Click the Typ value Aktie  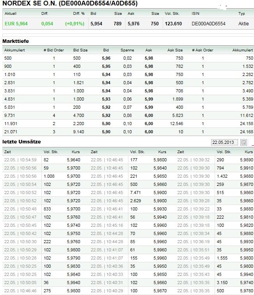pos(243,24)
